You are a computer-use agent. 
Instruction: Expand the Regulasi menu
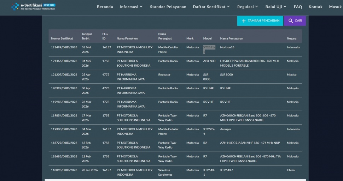point(248,7)
